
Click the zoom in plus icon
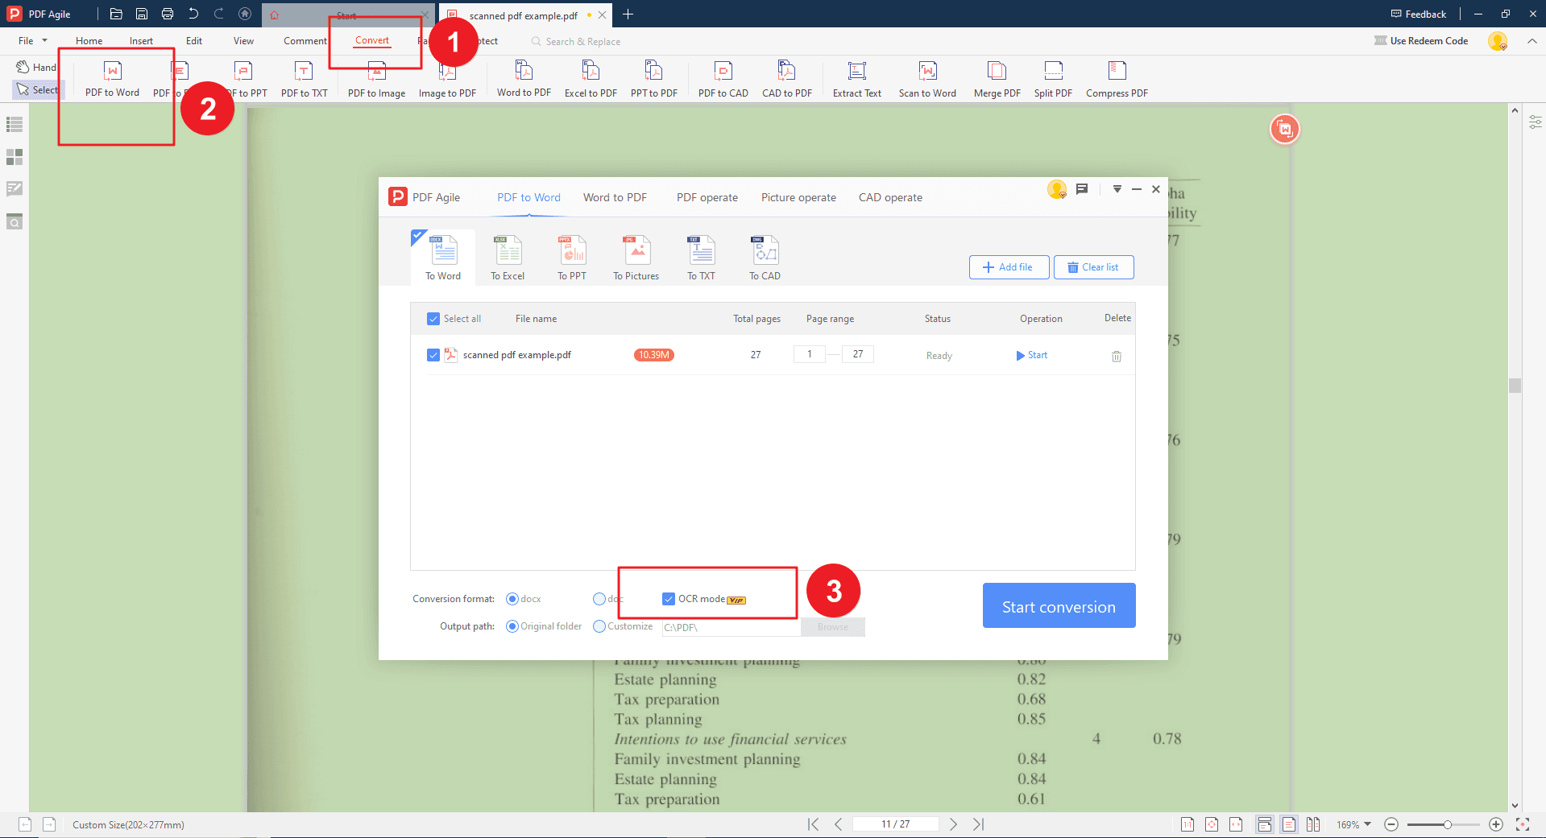tap(1496, 824)
